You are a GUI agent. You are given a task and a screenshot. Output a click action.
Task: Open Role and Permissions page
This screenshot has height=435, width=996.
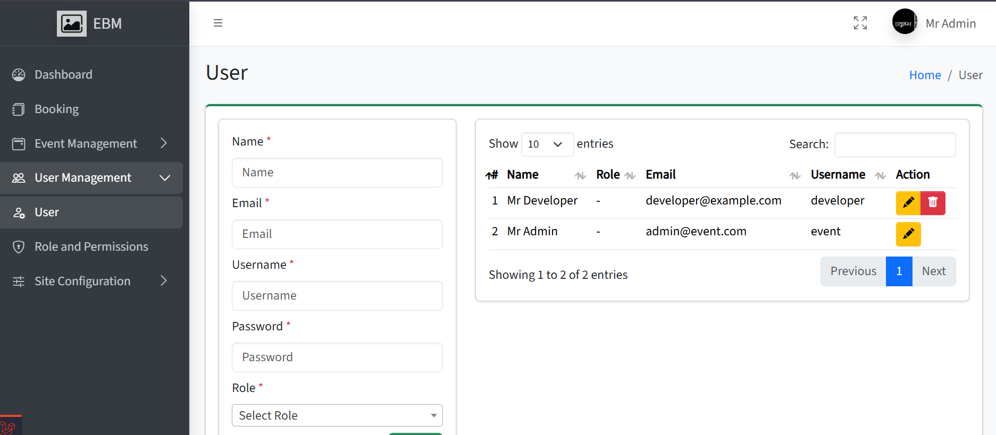tap(91, 247)
